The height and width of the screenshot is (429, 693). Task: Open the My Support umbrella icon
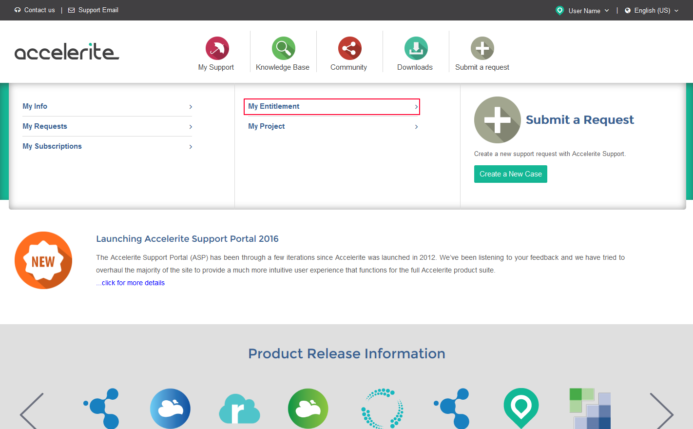point(217,48)
